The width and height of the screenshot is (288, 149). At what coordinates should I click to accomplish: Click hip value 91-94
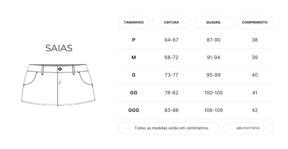coord(213,58)
